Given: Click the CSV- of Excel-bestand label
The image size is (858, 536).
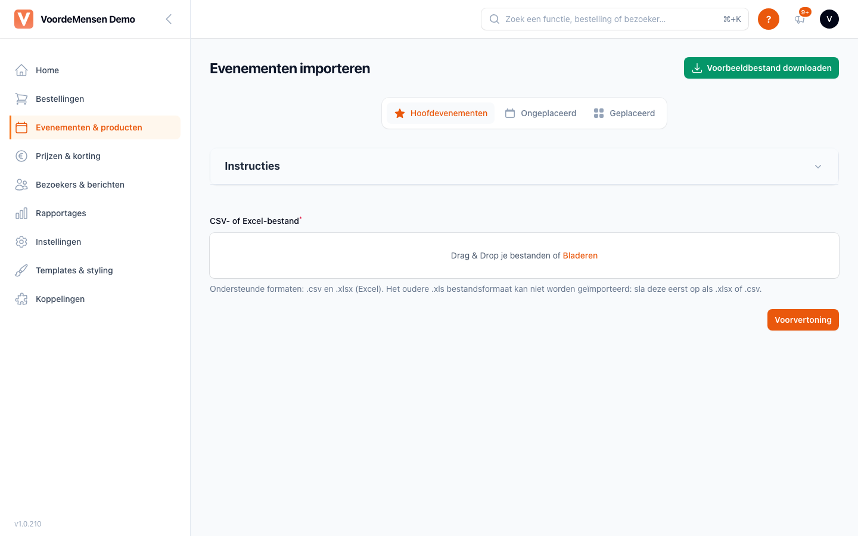Looking at the screenshot, I should 254,221.
